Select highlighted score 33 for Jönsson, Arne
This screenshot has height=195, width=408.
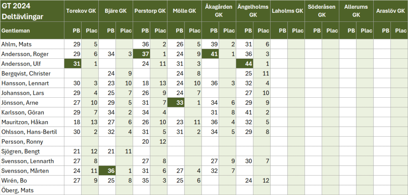point(176,102)
